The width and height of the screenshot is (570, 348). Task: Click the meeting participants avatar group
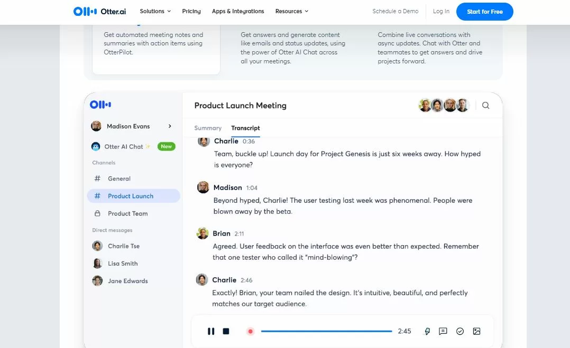(444, 105)
